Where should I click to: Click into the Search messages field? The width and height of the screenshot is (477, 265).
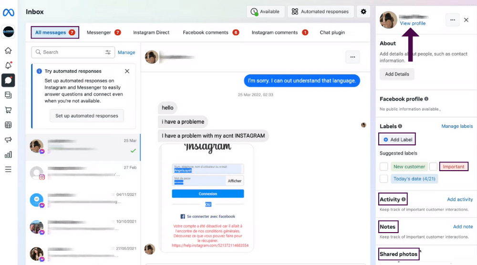pyautogui.click(x=73, y=52)
